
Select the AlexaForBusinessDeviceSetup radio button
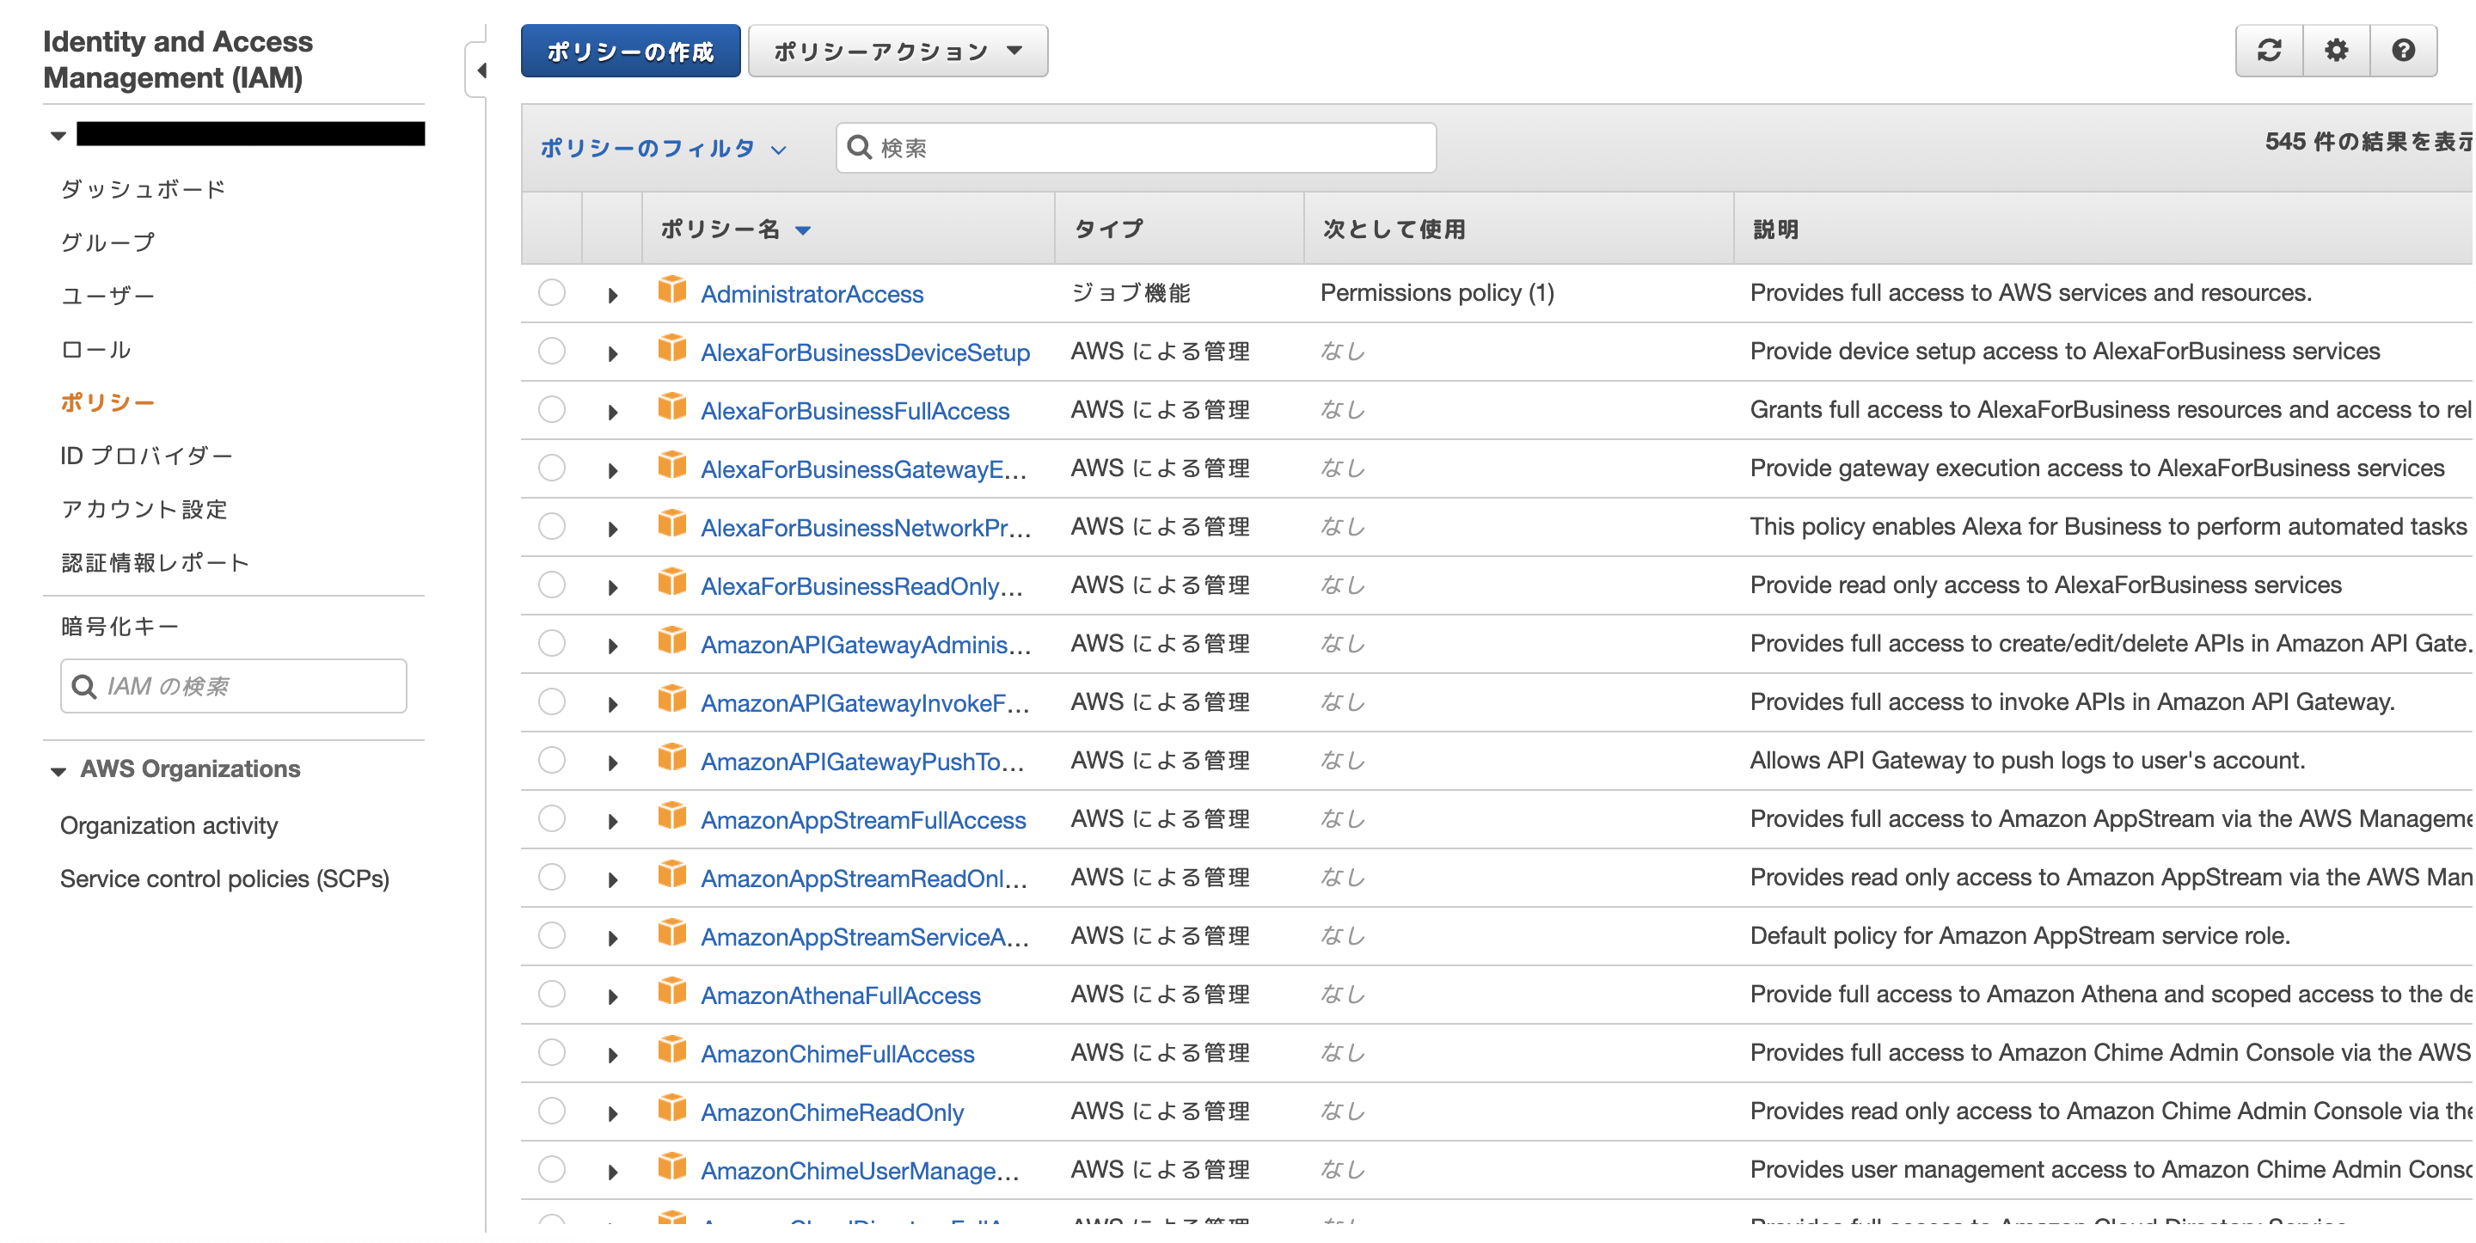552,351
